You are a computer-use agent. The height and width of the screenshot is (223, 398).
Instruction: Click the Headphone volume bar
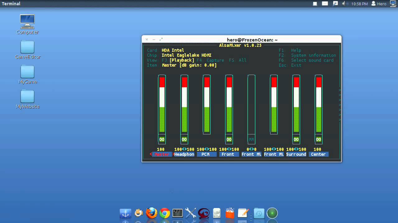tap(184, 105)
